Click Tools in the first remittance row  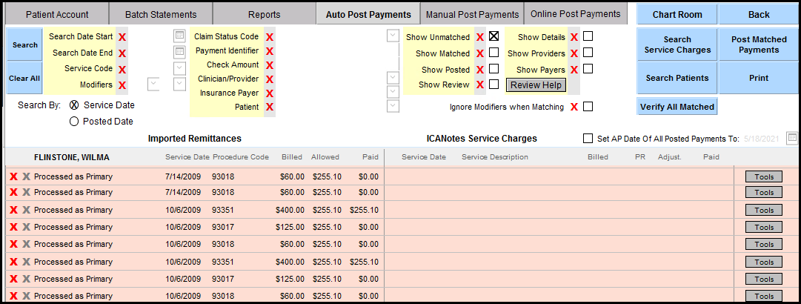click(763, 176)
